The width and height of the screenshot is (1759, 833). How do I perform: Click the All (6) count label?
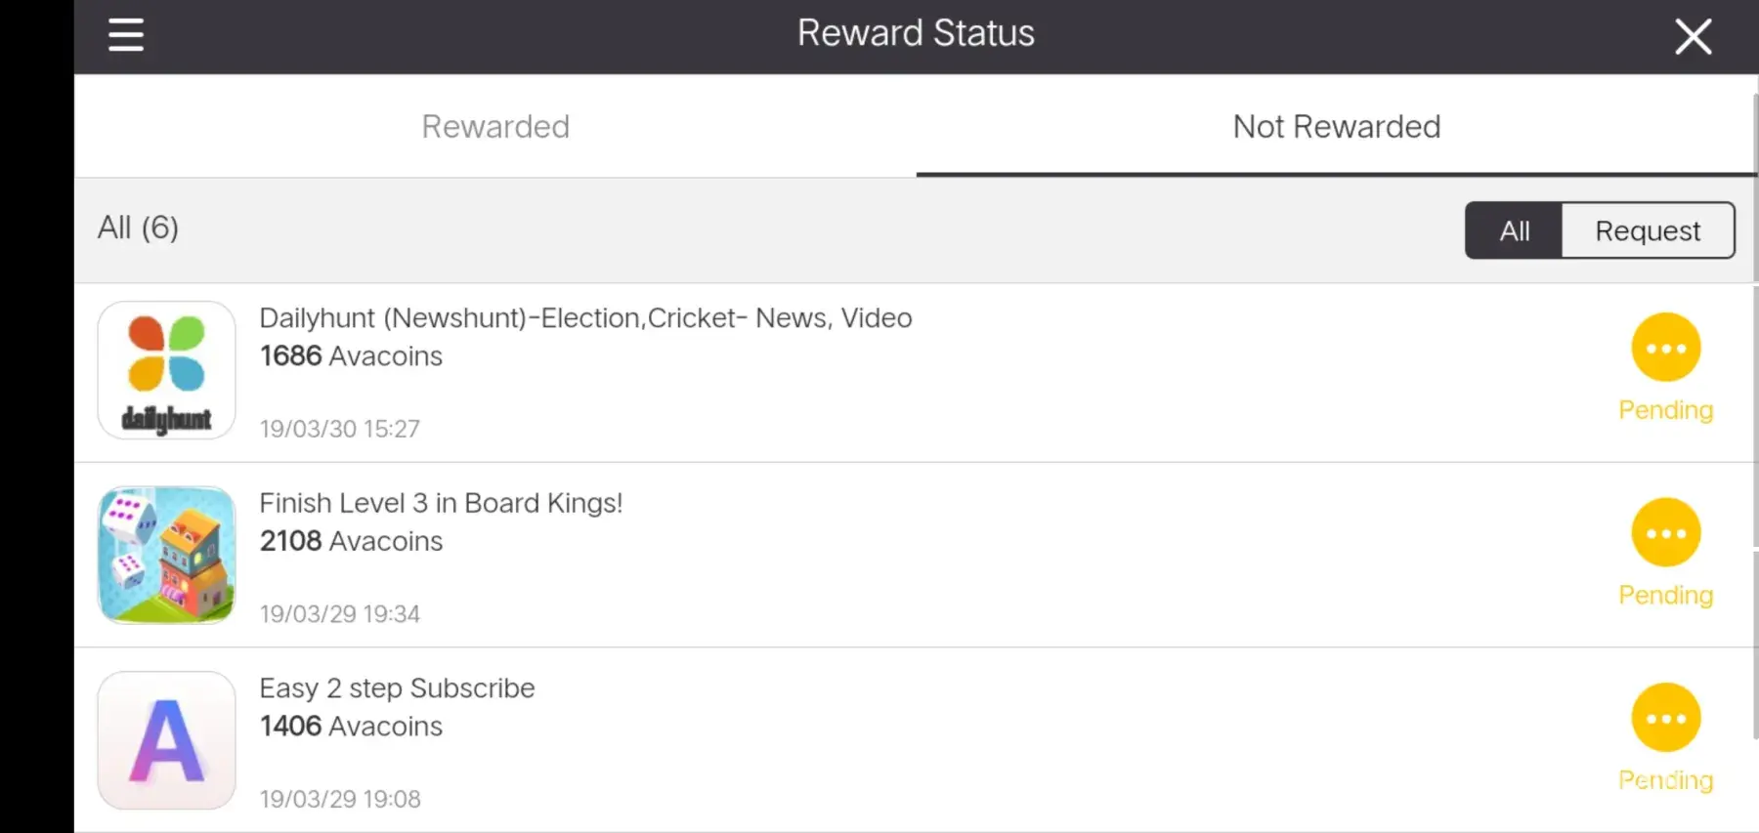[x=138, y=228]
